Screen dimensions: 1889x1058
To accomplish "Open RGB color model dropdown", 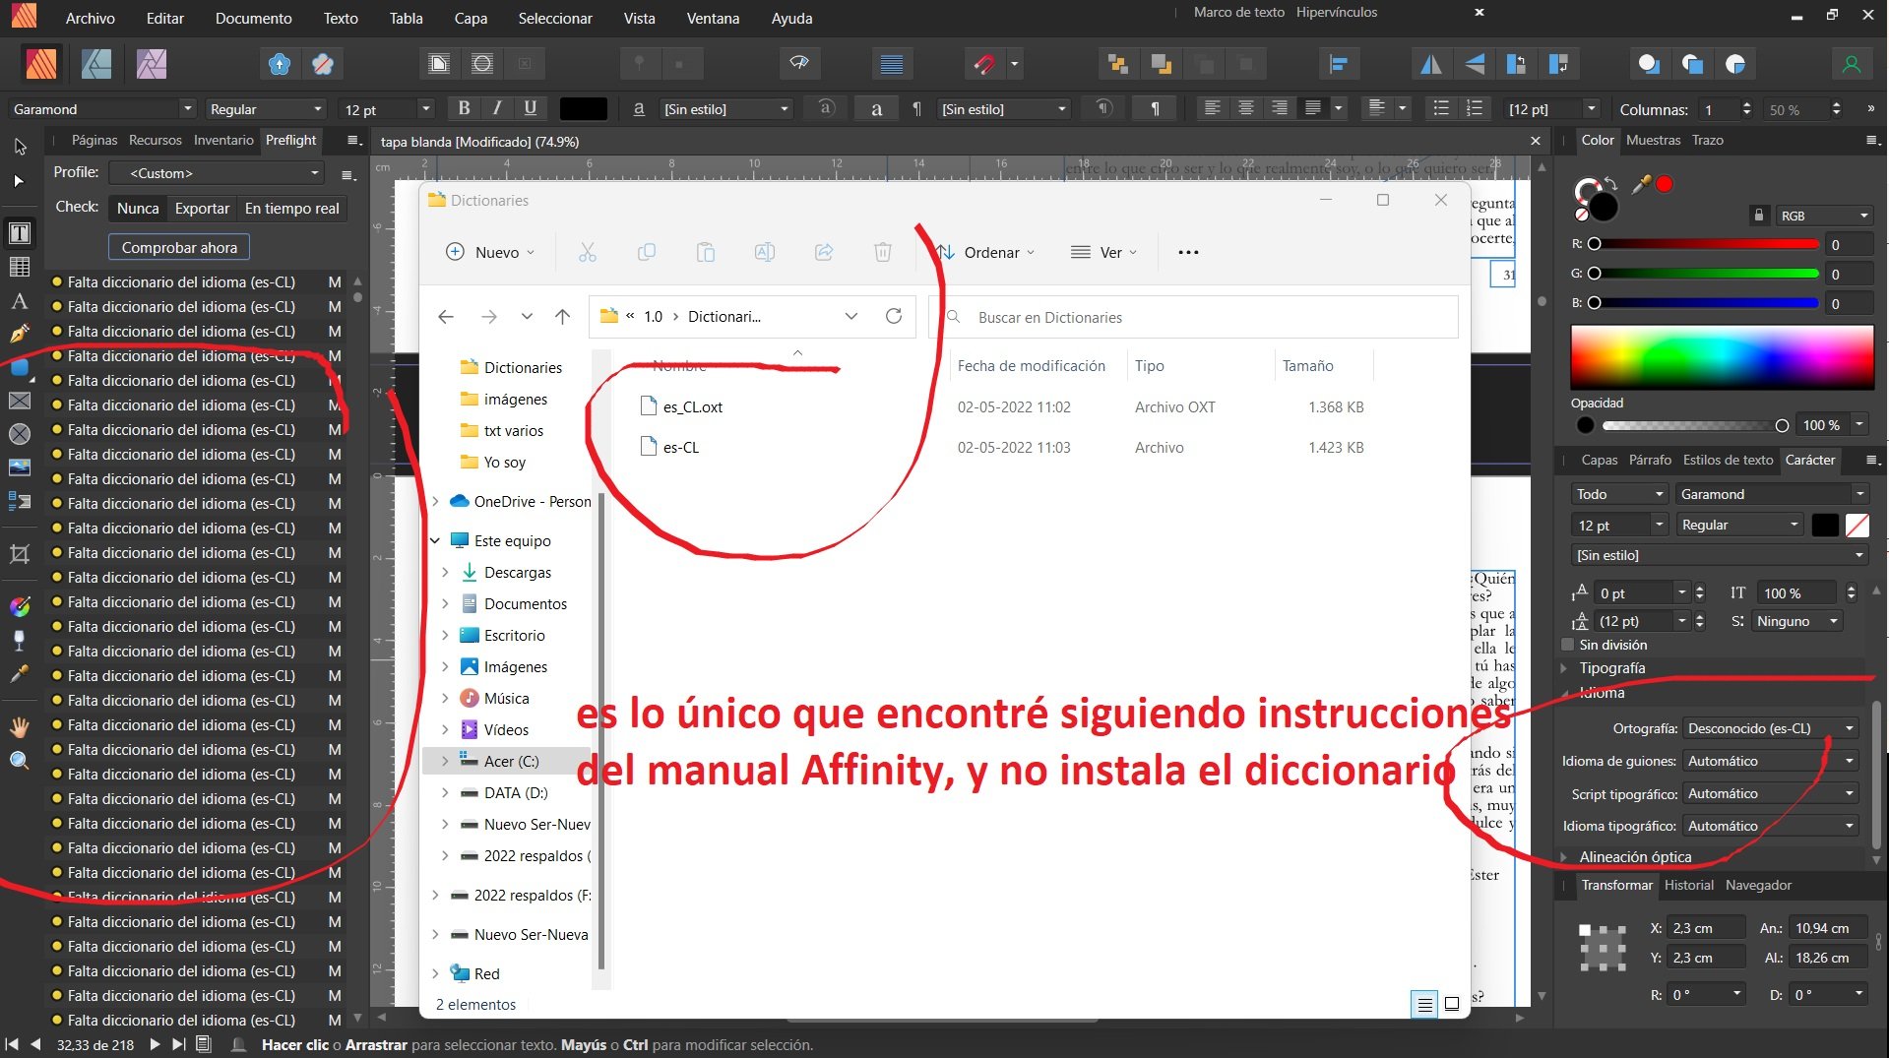I will pyautogui.click(x=1823, y=216).
